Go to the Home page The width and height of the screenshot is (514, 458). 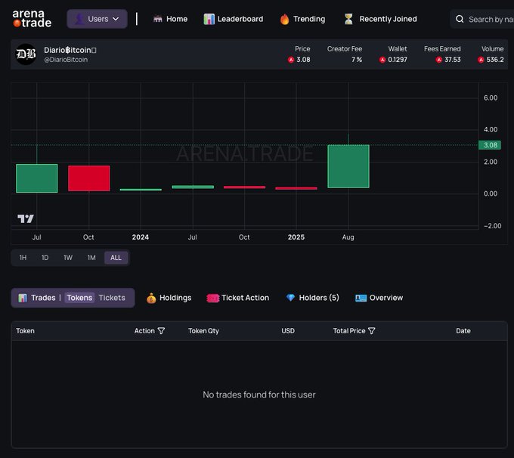[x=170, y=19]
